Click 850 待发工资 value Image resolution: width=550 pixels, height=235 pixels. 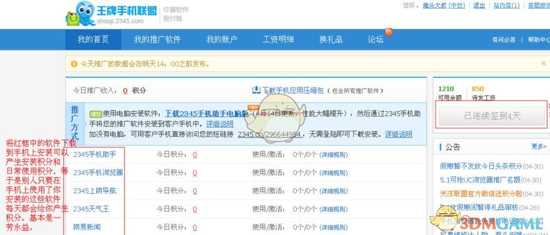tap(477, 89)
